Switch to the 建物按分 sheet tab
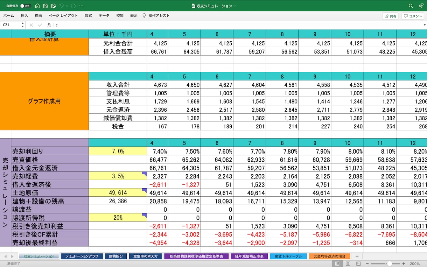 pyautogui.click(x=115, y=256)
